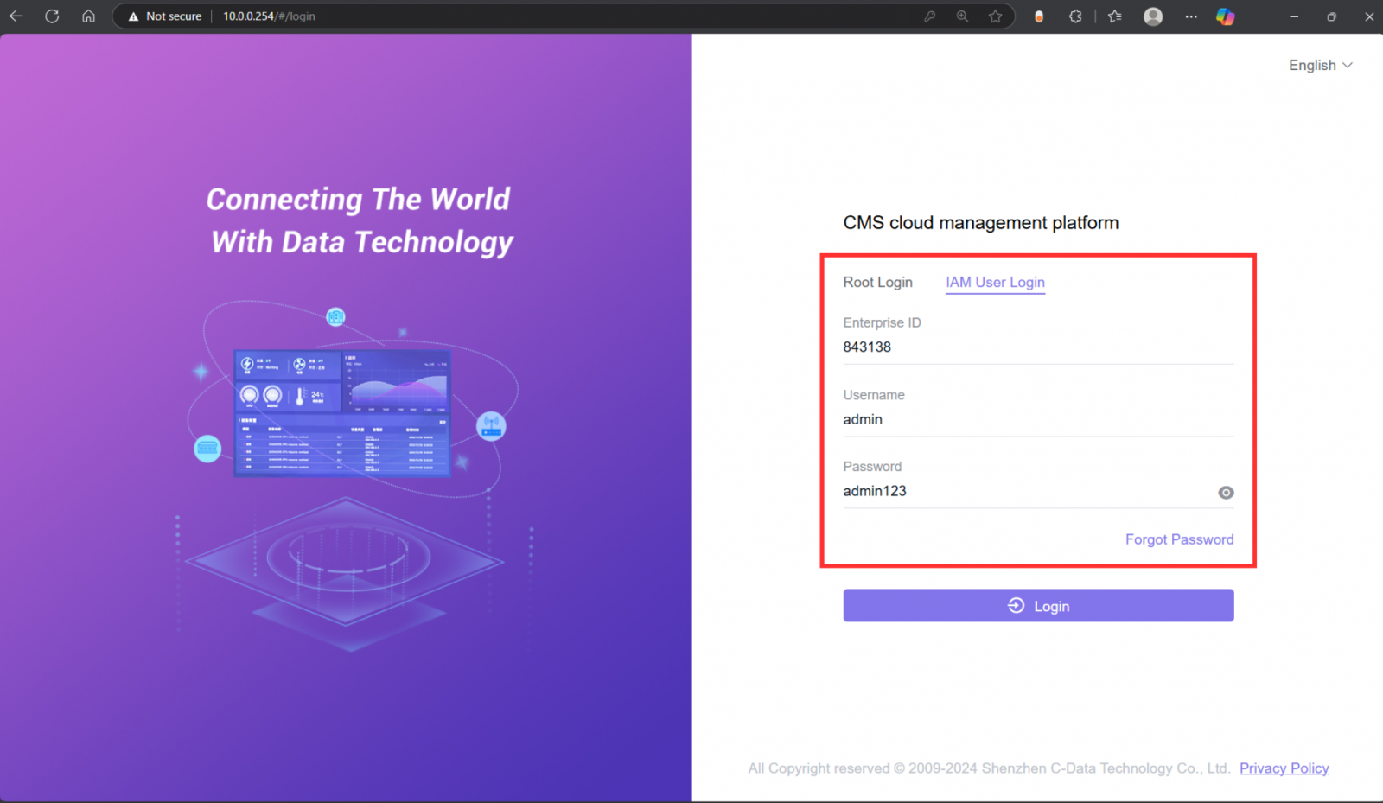
Task: Select the IAM User Login tab
Action: point(995,282)
